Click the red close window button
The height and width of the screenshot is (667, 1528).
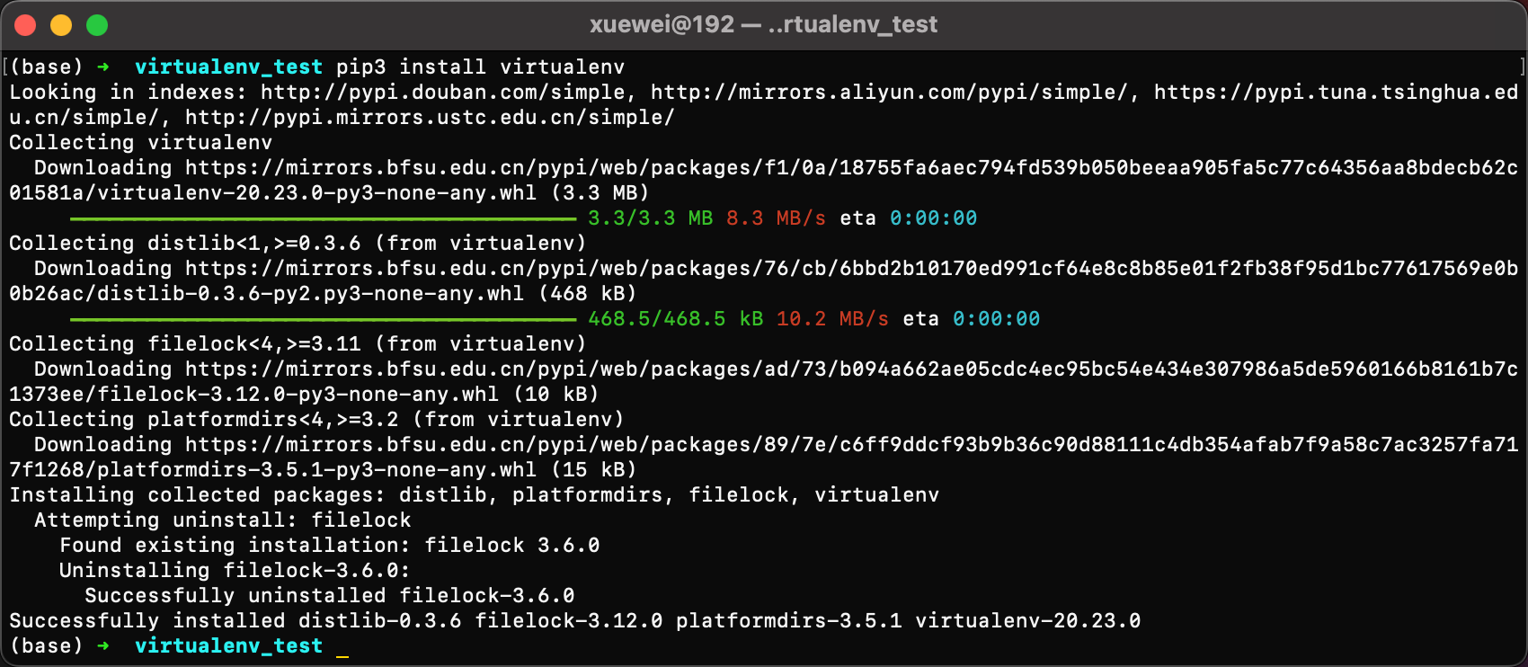25,25
